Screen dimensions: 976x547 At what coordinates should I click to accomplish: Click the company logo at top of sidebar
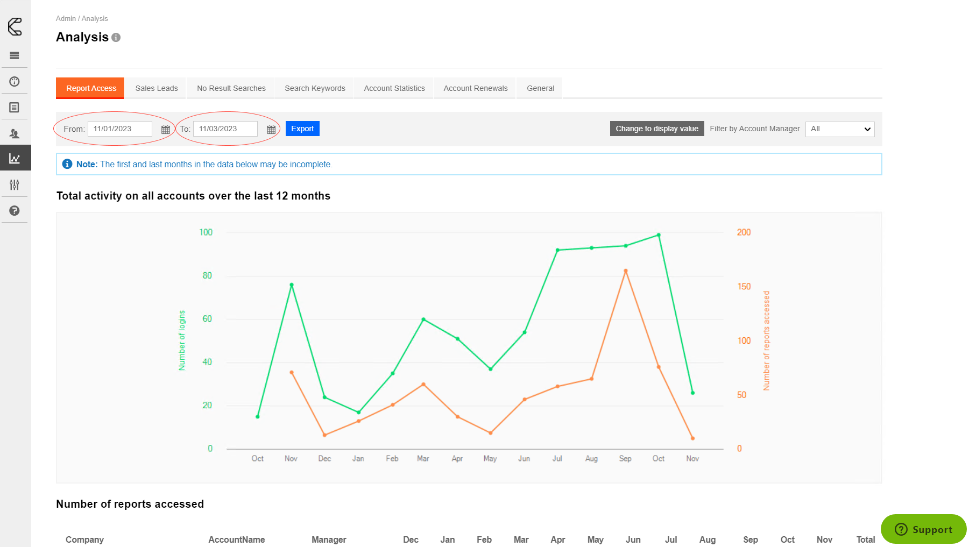point(15,26)
